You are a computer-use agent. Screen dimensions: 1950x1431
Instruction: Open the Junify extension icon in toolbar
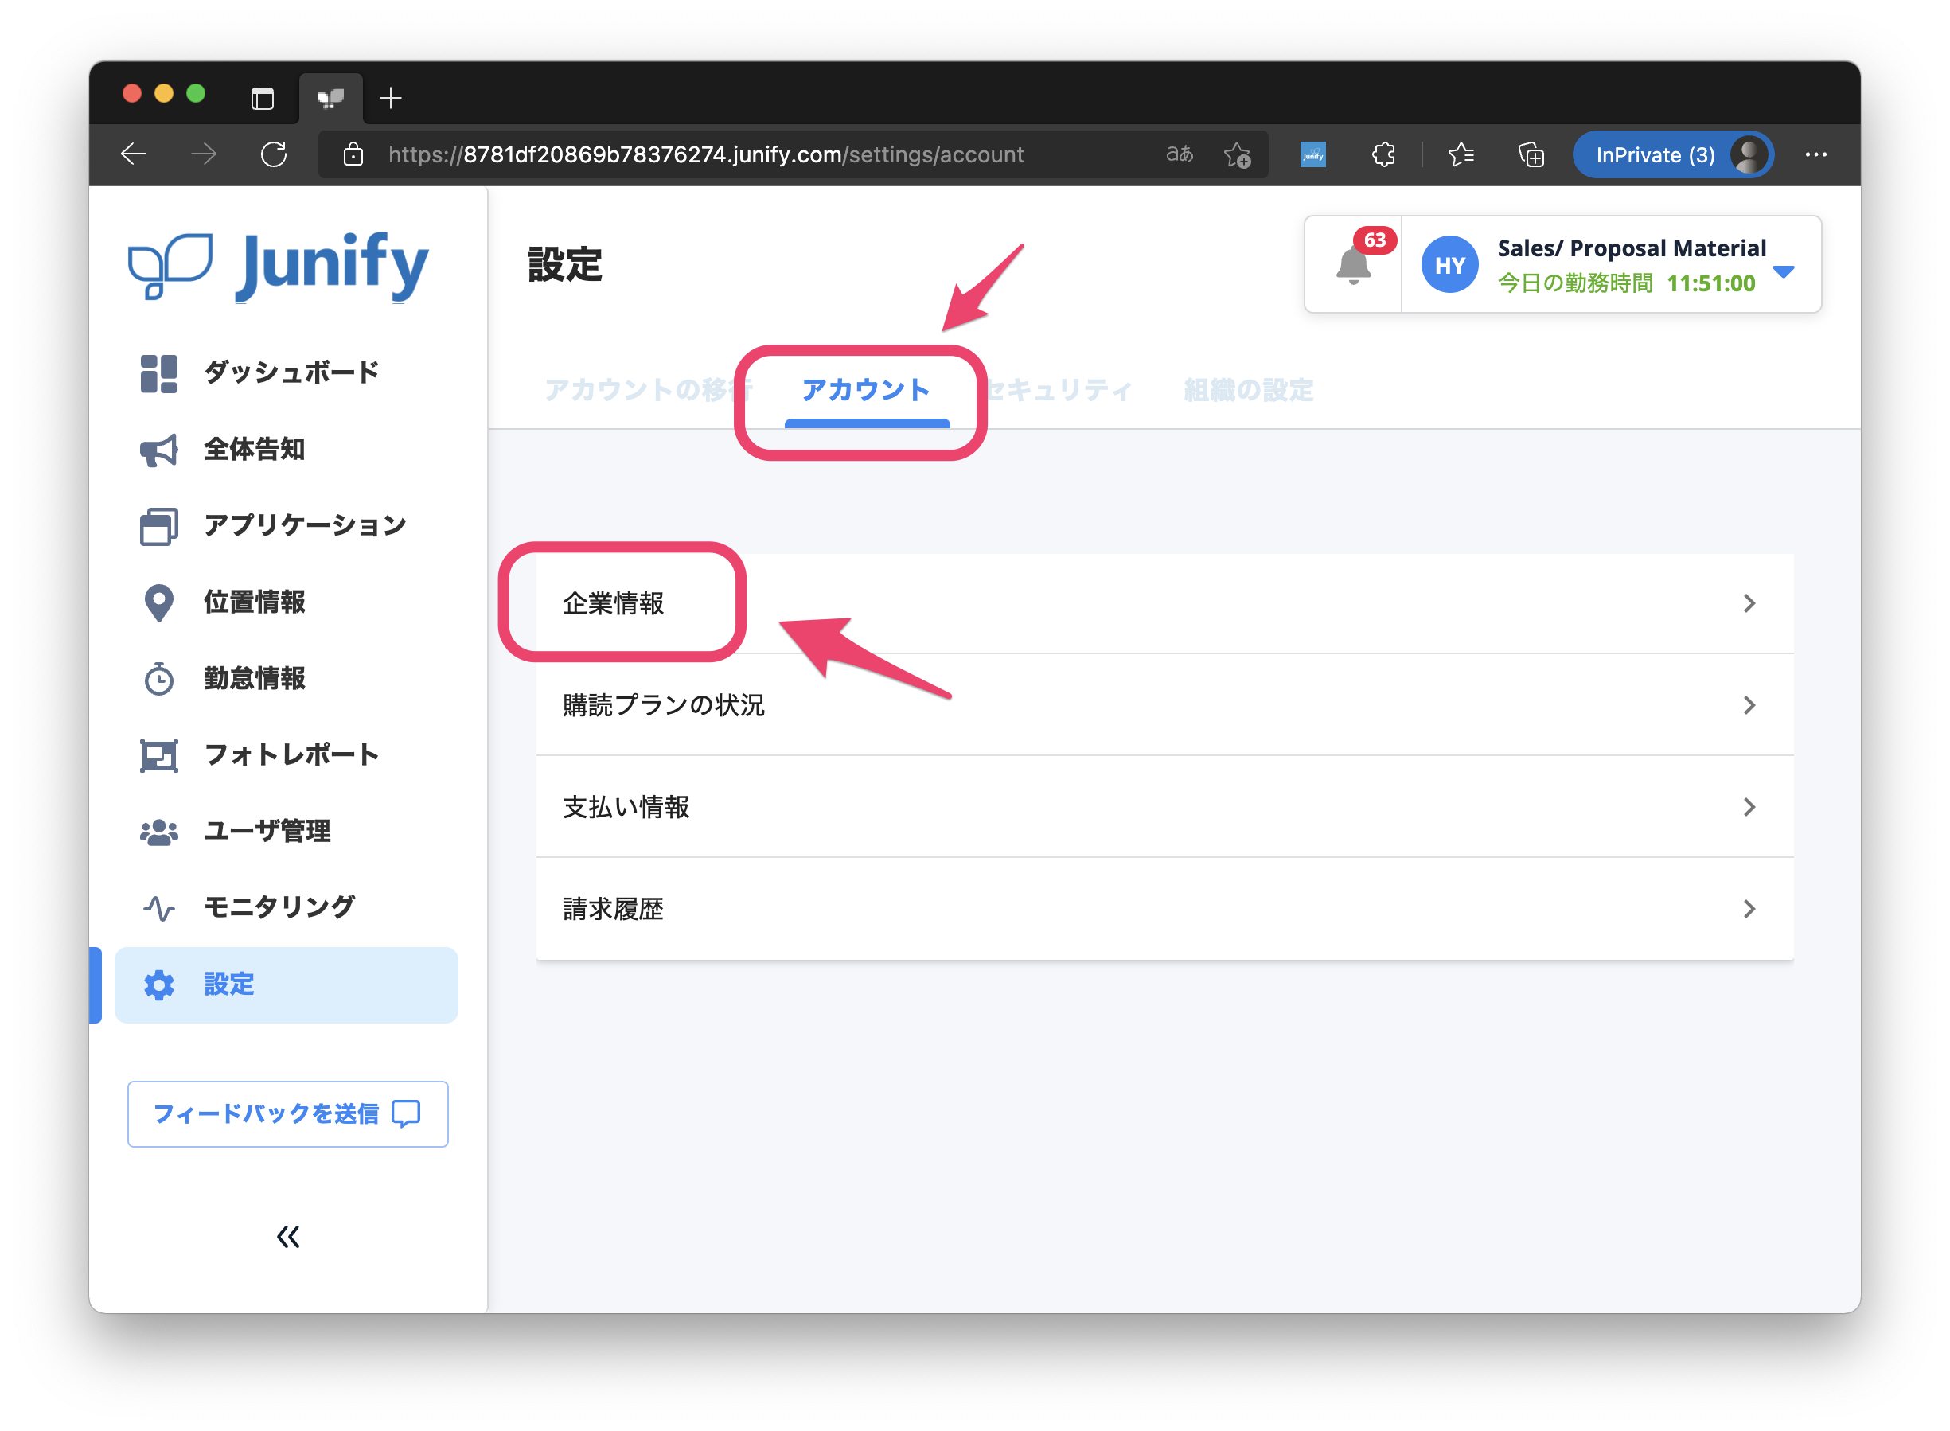click(x=1312, y=155)
